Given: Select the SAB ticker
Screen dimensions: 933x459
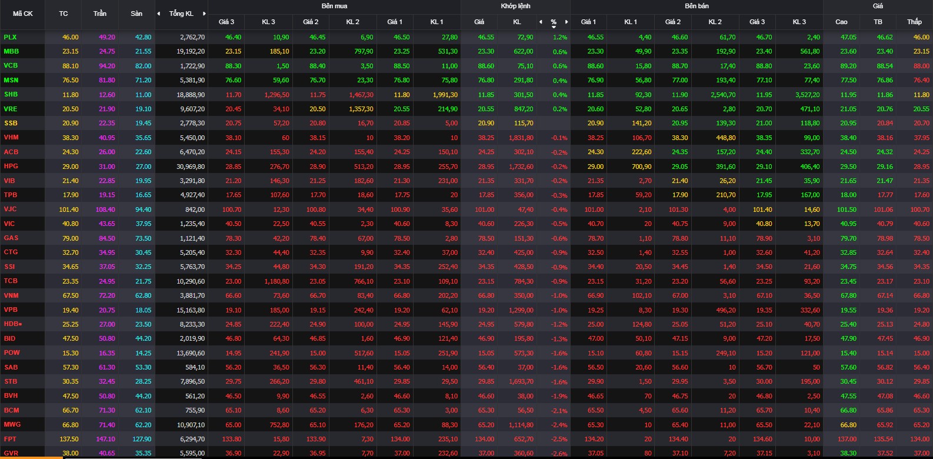Looking at the screenshot, I should click(11, 367).
